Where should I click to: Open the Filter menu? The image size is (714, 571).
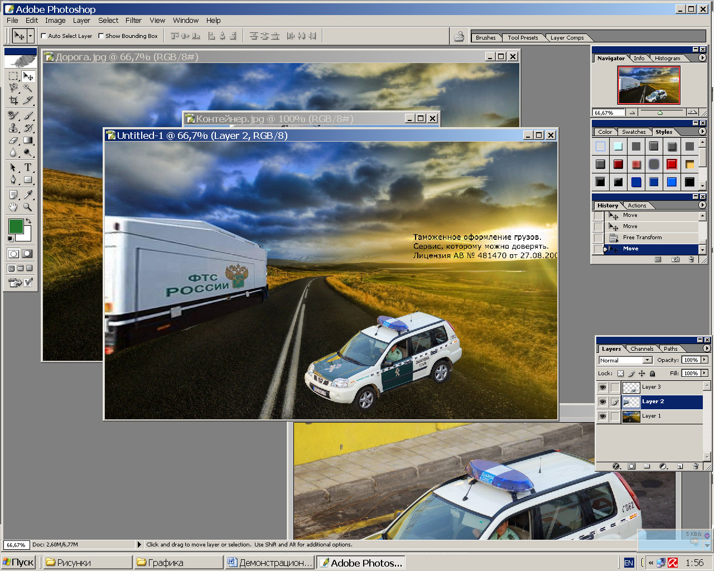133,20
